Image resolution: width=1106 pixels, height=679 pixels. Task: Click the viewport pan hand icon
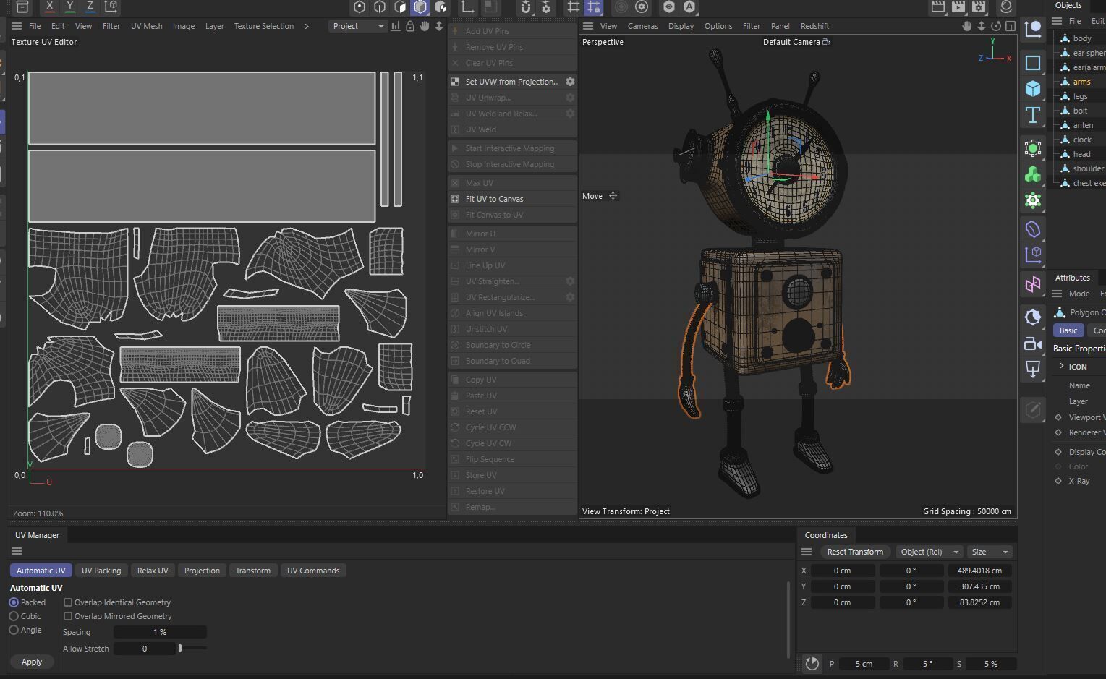pos(967,26)
